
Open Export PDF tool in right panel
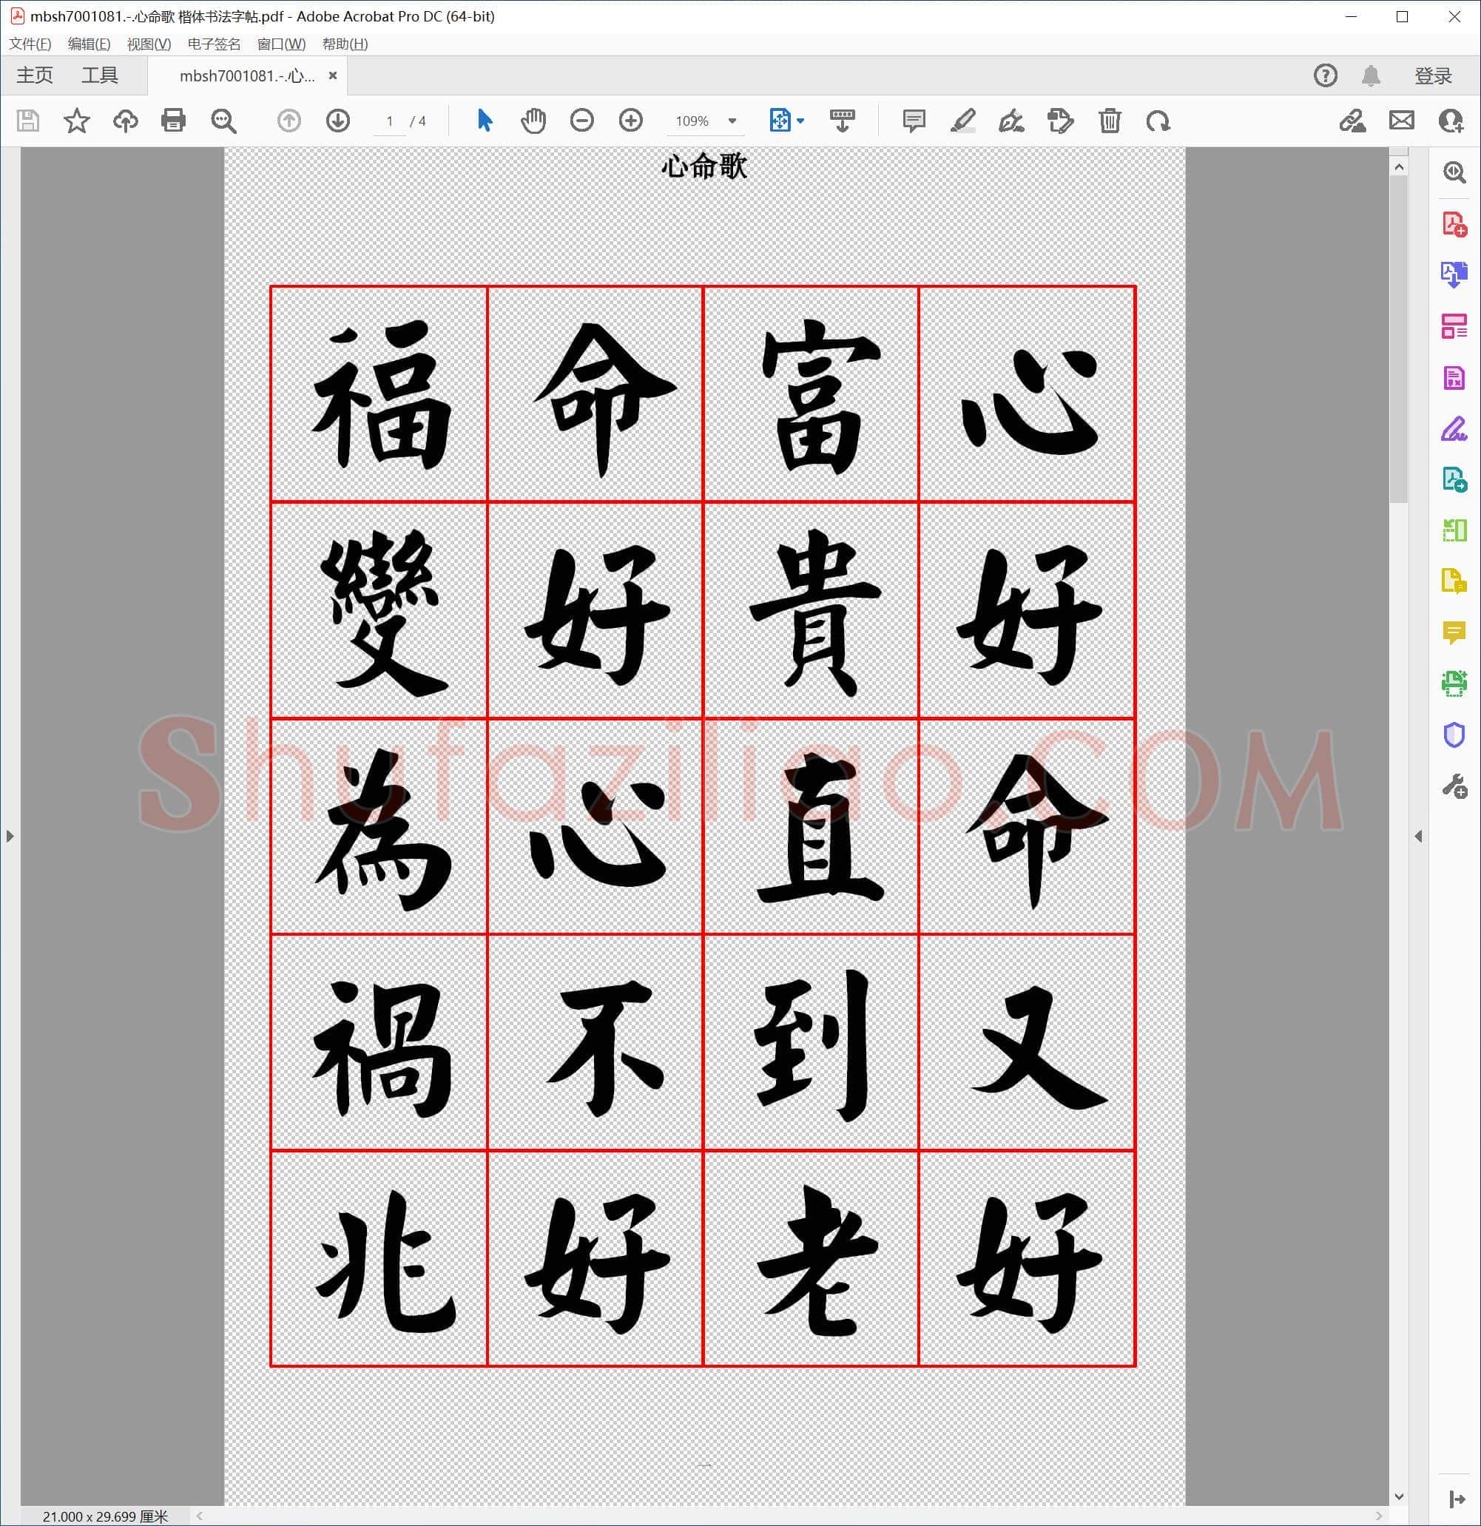pyautogui.click(x=1454, y=275)
